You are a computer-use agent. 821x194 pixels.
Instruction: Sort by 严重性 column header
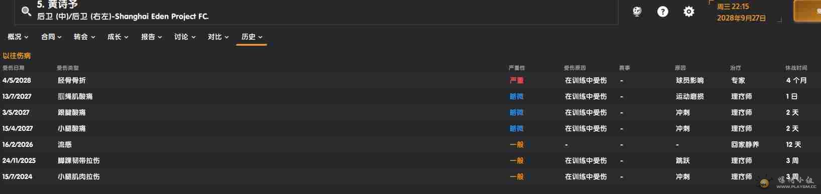(x=517, y=68)
